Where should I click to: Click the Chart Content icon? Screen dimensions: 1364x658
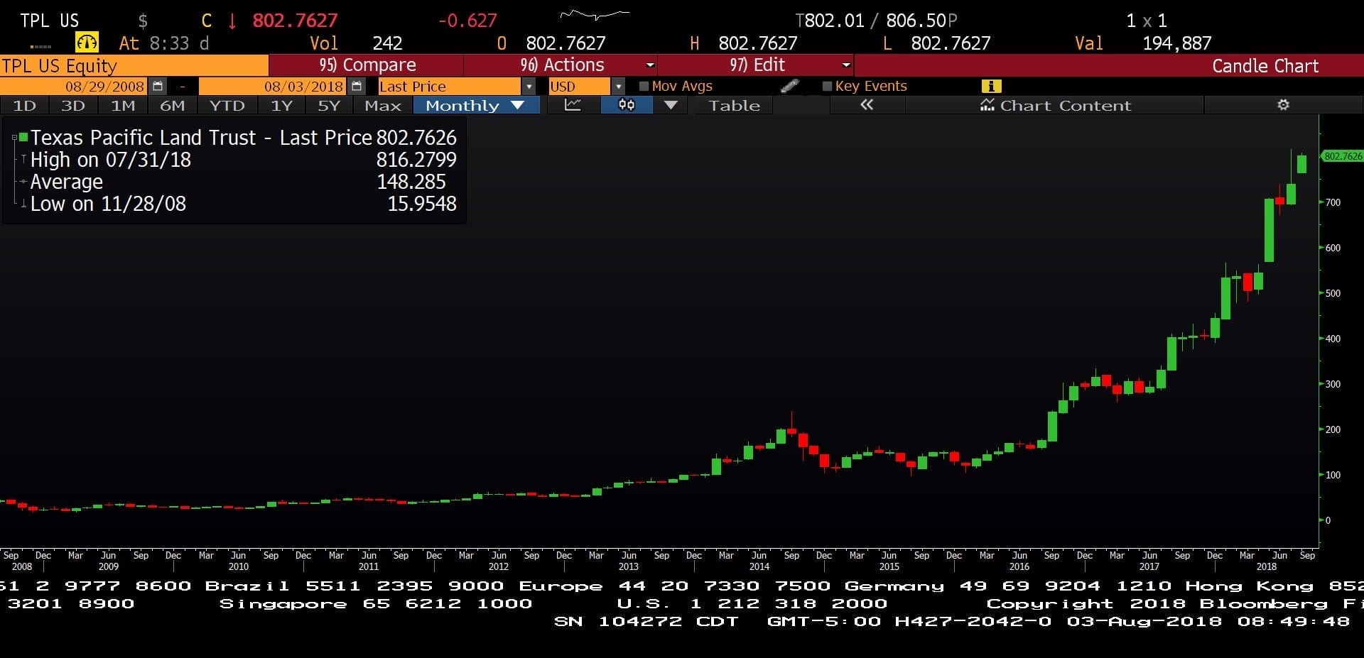click(987, 105)
